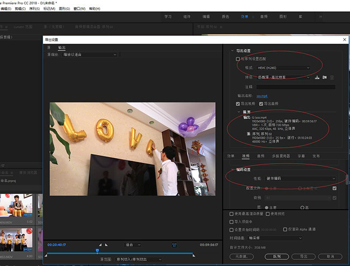Collapse the 摘要 summary section

(x=239, y=112)
